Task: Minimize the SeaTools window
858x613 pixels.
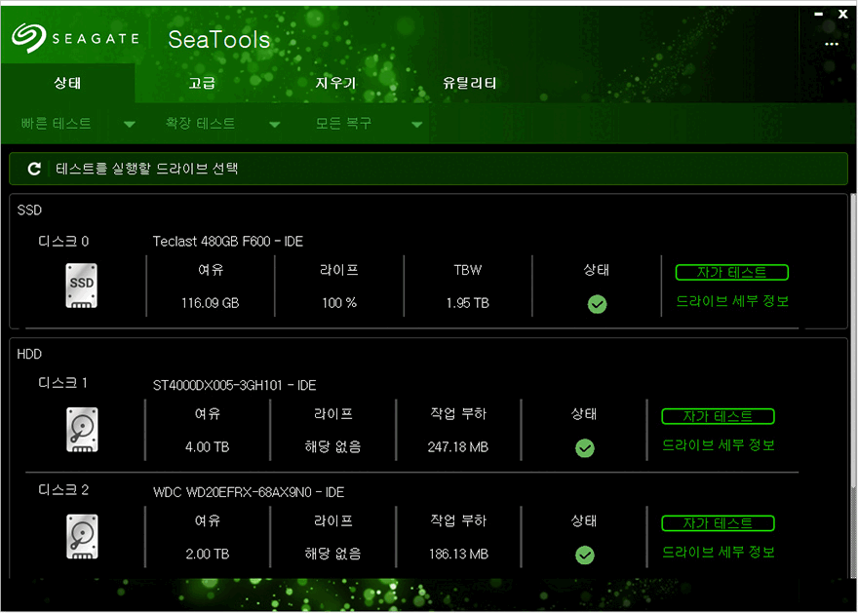Action: click(819, 15)
